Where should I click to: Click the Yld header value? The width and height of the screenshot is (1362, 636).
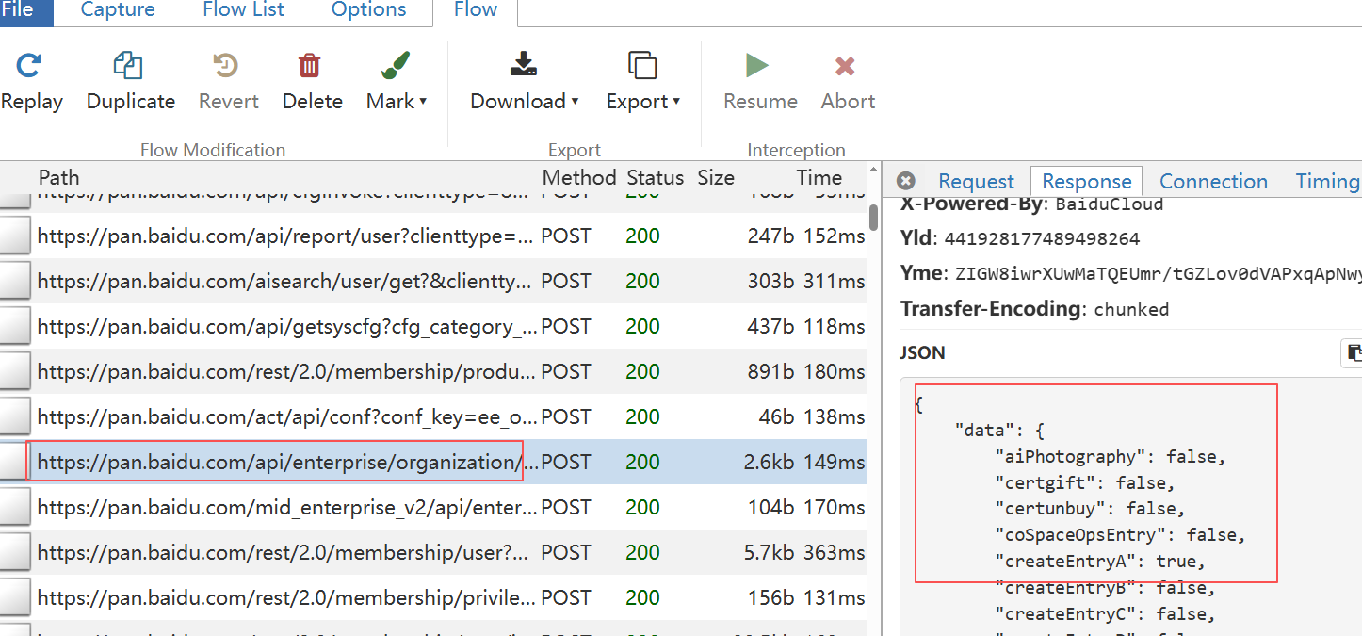point(1042,238)
